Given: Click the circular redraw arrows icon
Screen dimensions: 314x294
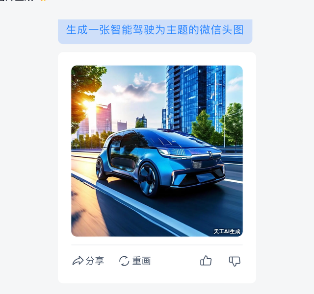Looking at the screenshot, I should point(124,261).
